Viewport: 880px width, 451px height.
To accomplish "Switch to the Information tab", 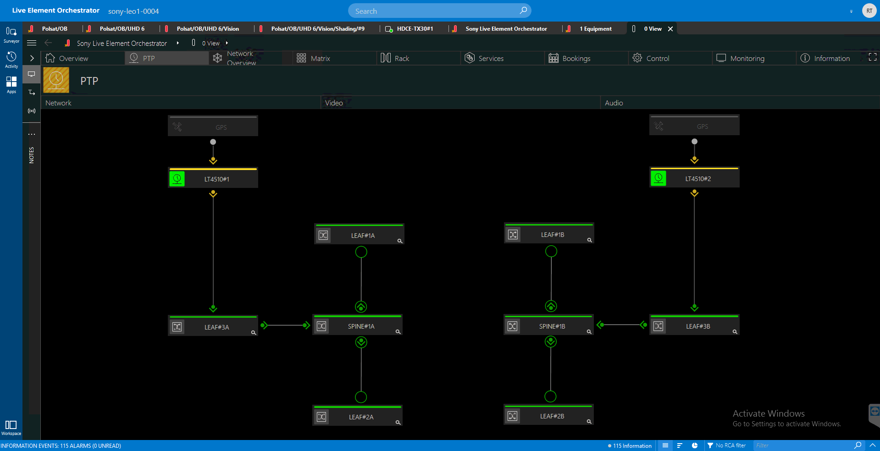I will click(x=831, y=58).
